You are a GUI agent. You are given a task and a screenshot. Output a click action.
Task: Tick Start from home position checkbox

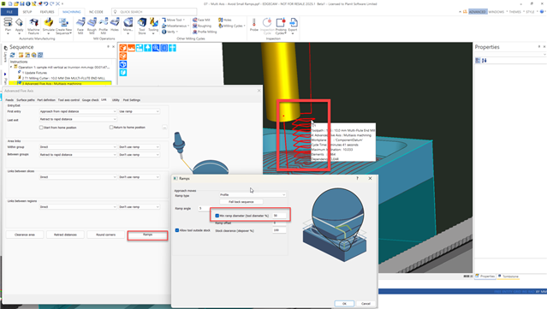41,128
